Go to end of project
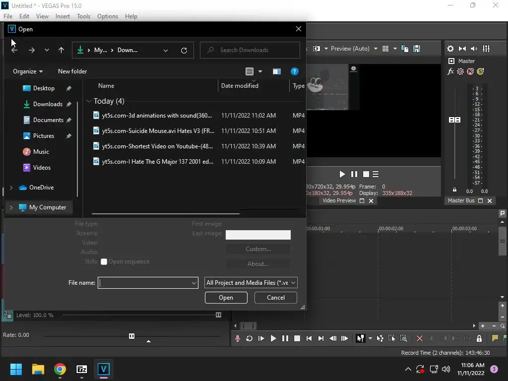508x381 pixels. [x=321, y=338]
